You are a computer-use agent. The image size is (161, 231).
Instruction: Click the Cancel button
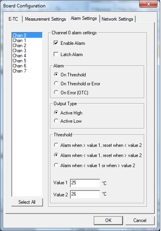(x=140, y=220)
